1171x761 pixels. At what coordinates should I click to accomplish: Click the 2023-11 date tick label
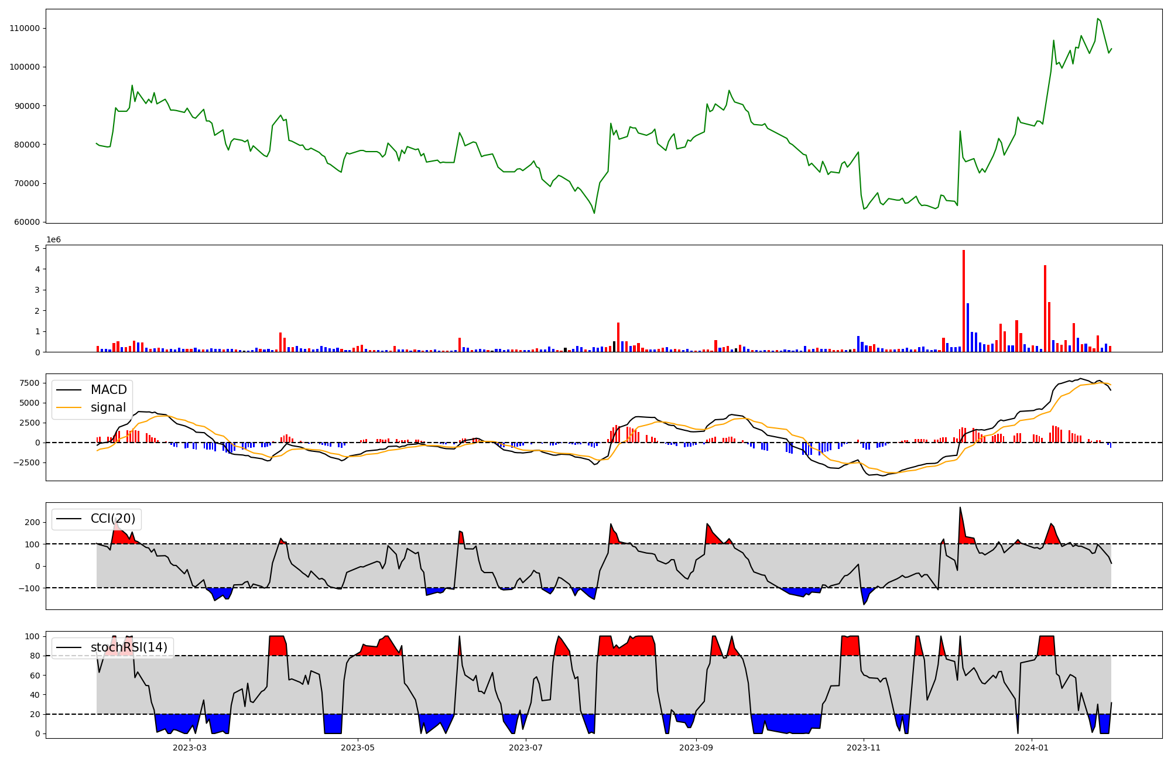coord(864,748)
